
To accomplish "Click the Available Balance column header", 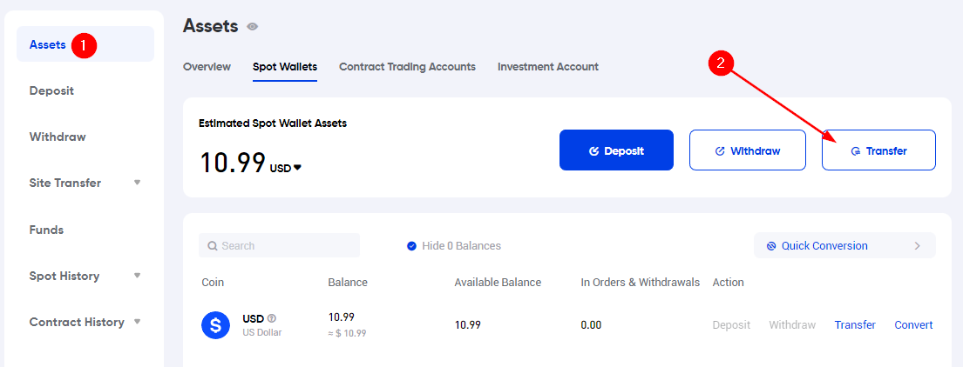I will click(498, 283).
